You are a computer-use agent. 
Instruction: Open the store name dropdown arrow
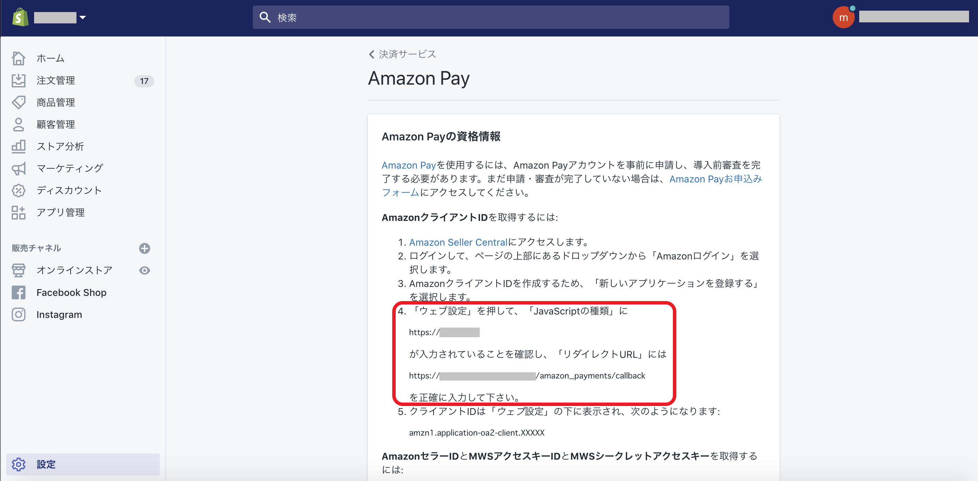point(83,18)
